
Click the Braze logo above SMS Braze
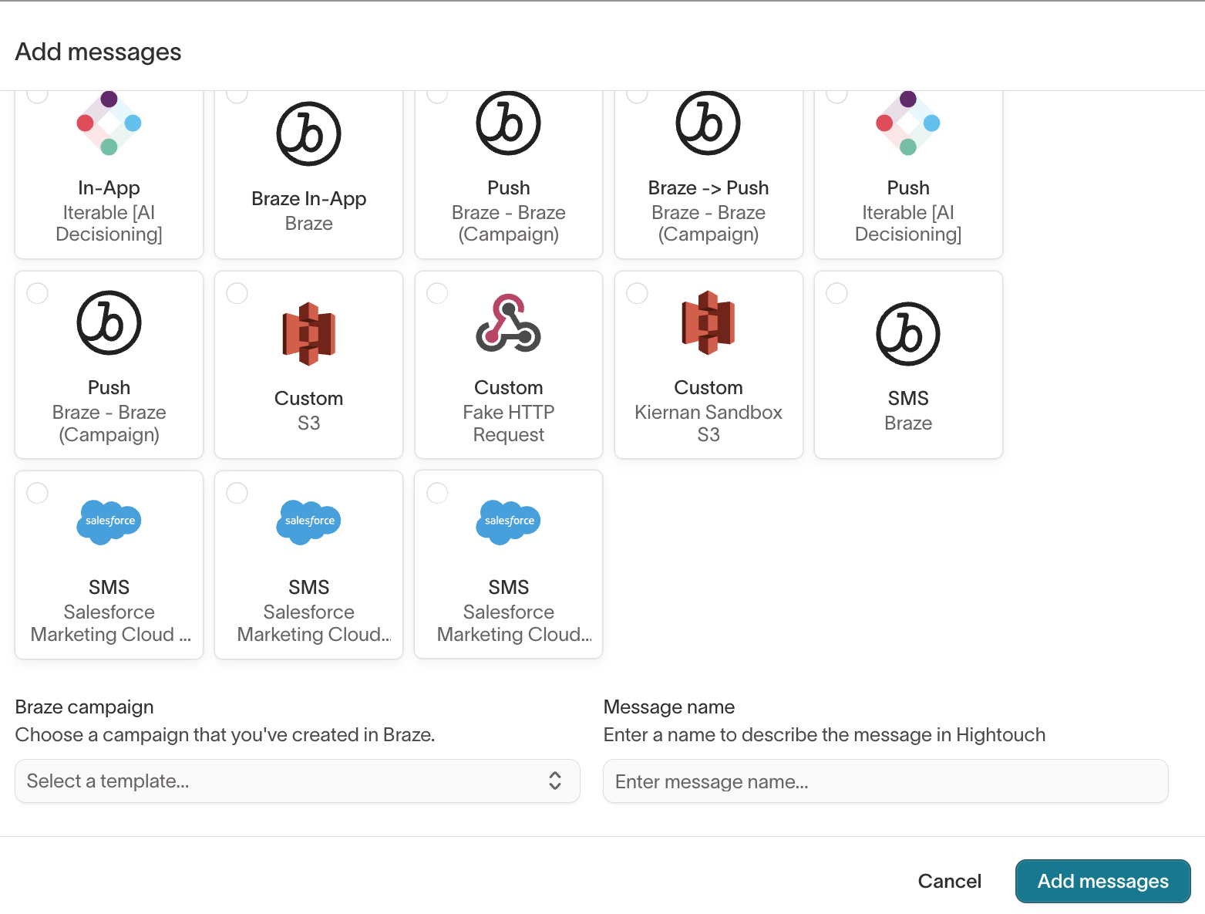coord(907,333)
